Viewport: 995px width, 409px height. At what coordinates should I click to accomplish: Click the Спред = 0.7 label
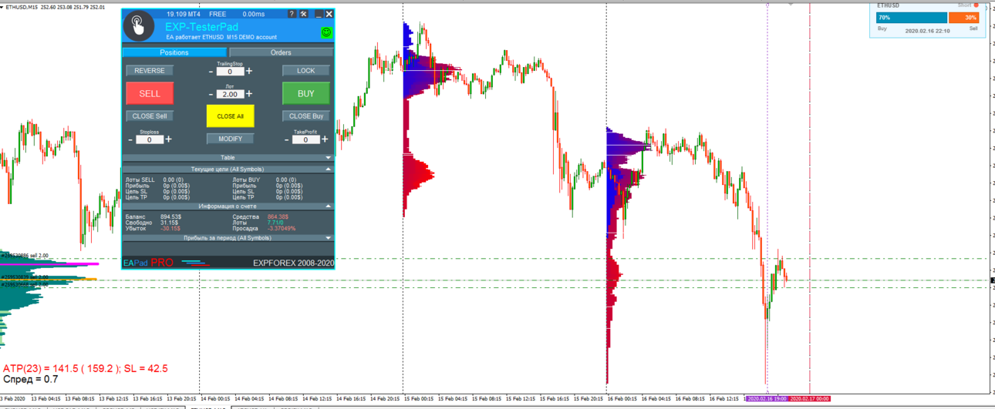(31, 379)
